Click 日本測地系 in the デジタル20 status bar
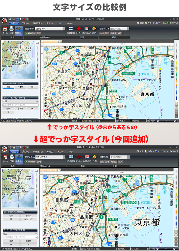The height and width of the screenshot is (251, 179). click(x=120, y=121)
